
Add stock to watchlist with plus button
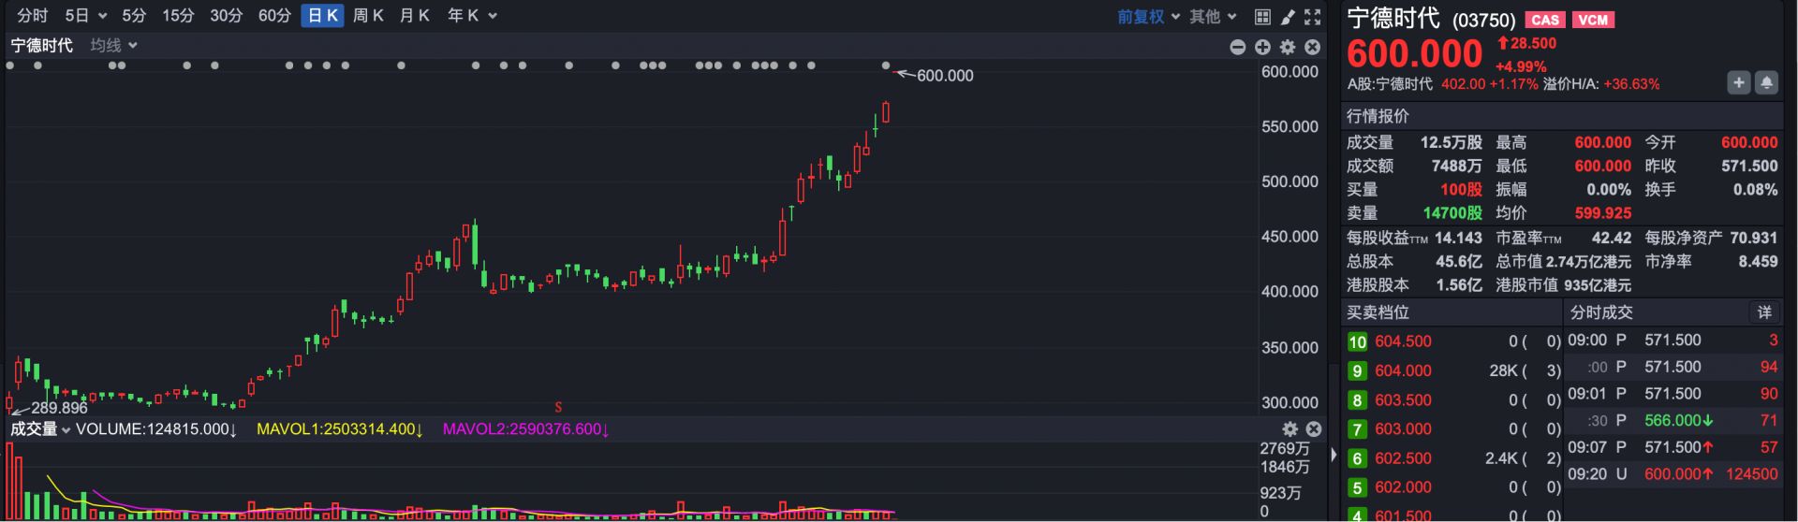(x=1738, y=83)
